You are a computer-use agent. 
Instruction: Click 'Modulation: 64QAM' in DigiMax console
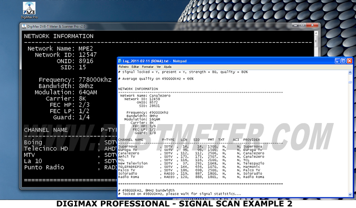[66, 92]
